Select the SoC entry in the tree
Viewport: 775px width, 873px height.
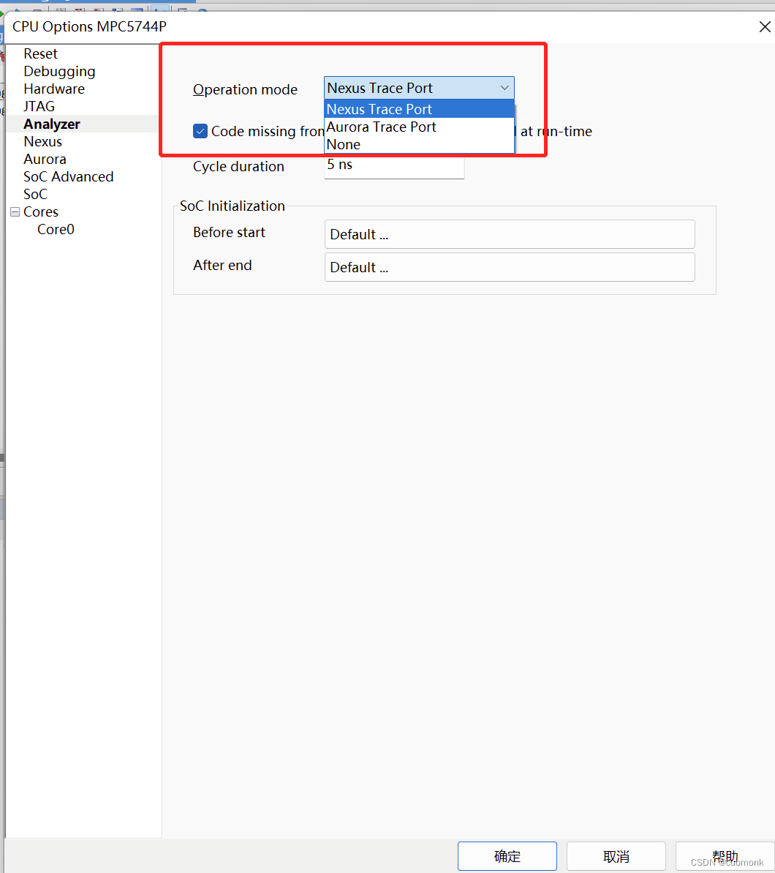click(x=36, y=195)
